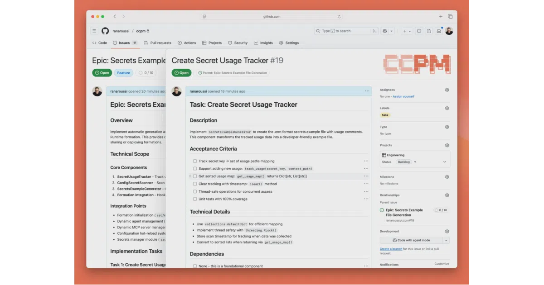The image size is (544, 285).
Task: Click the repository search field
Action: coord(342,31)
